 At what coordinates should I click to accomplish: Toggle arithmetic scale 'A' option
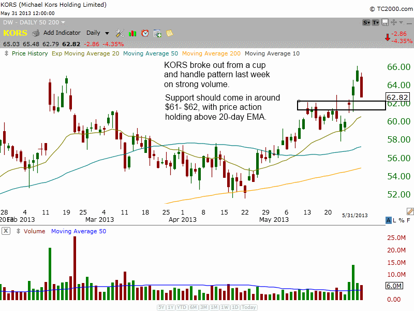point(389,221)
